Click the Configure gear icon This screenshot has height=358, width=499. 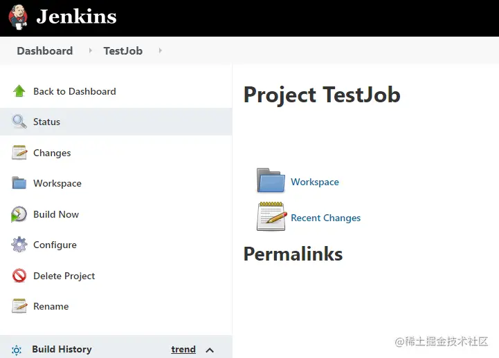point(19,245)
